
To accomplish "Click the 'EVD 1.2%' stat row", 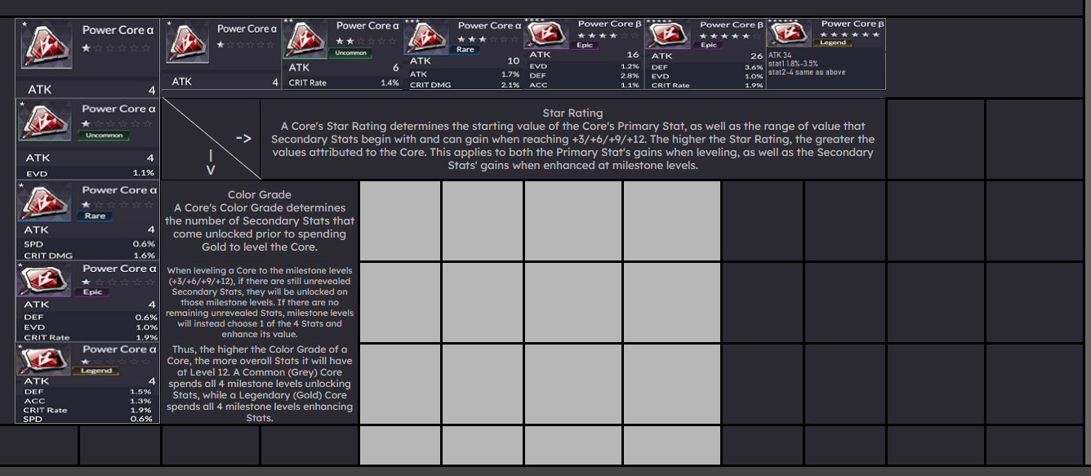I will tap(584, 66).
